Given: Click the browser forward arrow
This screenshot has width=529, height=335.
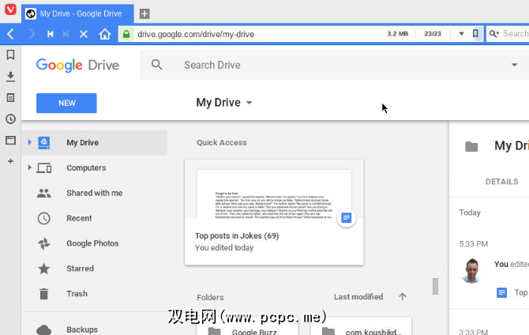Looking at the screenshot, I should click(32, 34).
